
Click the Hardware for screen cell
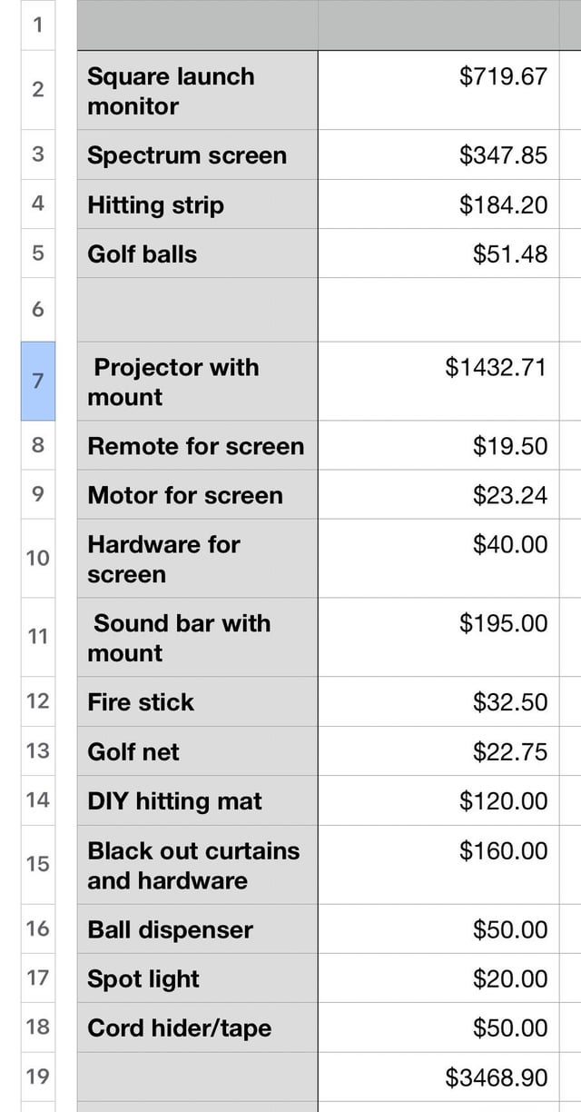click(x=197, y=560)
